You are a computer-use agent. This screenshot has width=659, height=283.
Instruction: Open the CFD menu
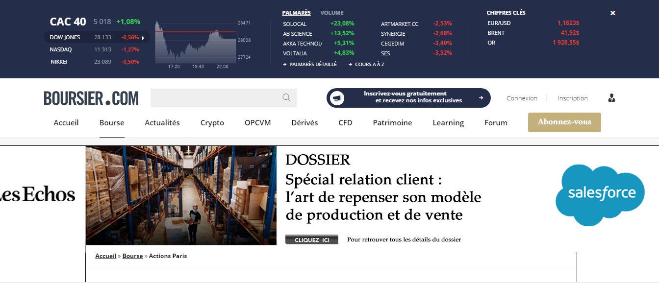point(345,123)
